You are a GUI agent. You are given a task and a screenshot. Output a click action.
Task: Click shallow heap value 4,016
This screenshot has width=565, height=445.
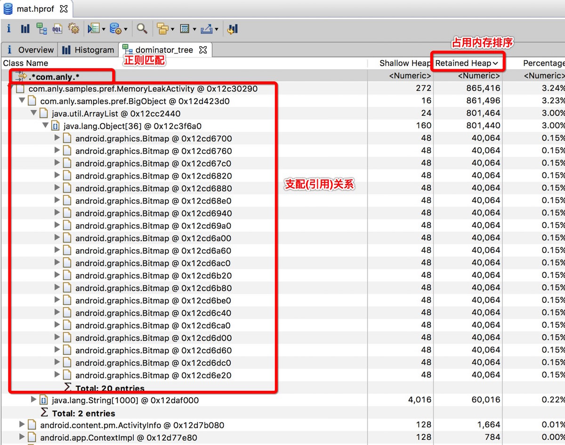point(420,400)
